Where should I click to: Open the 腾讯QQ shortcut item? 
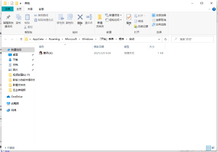click(x=48, y=53)
